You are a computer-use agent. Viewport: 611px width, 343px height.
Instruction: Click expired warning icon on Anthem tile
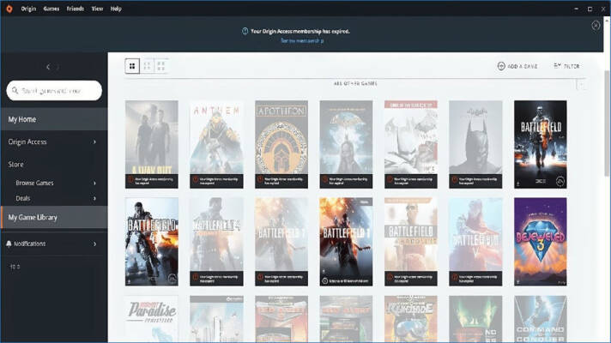[195, 180]
